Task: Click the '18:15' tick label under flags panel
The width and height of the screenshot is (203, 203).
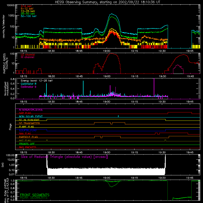Action: 23,153
